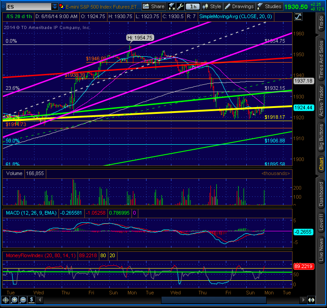Viewport: 327px width, 308px height.
Task: Click the $1946.09 price level label
Action: (96, 59)
